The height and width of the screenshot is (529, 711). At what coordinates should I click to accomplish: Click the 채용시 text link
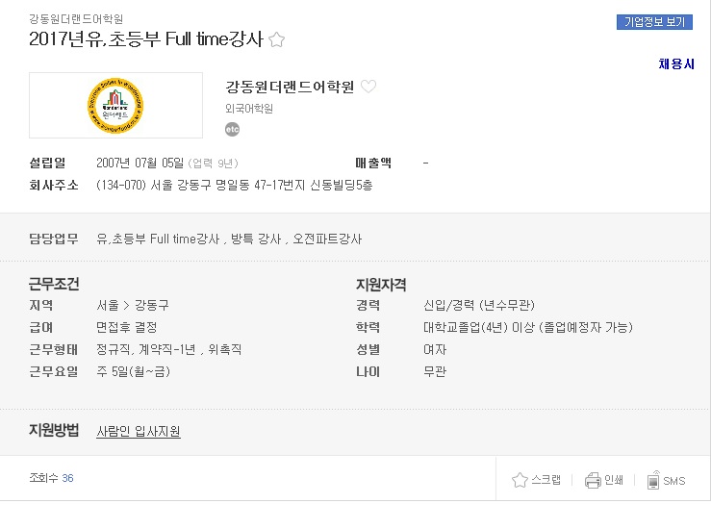click(676, 63)
